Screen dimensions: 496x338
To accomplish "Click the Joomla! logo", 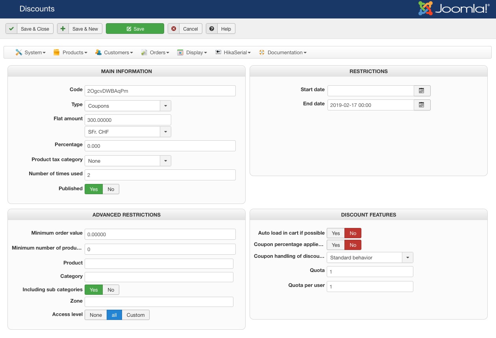I will 454,9.
